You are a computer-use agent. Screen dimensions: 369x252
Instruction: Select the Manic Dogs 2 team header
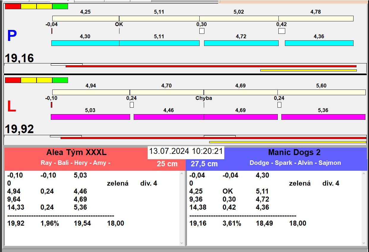pyautogui.click(x=294, y=153)
